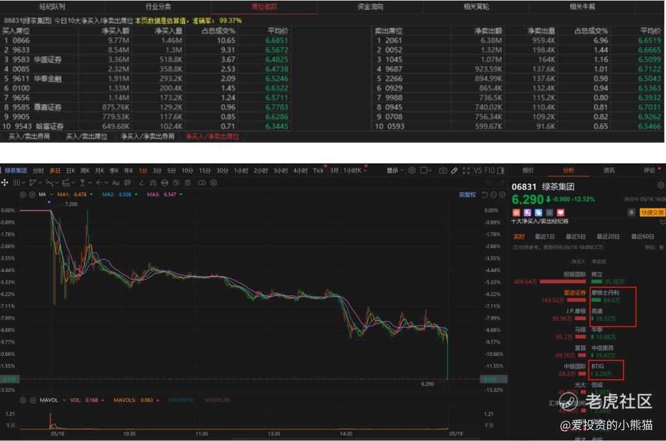Remove the MAVOL indicator with X icon
666x441 pixels.
[33, 400]
